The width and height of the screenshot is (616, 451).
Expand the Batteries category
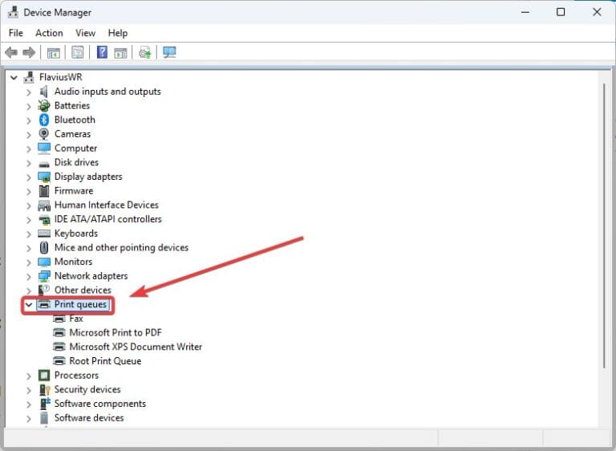point(29,106)
